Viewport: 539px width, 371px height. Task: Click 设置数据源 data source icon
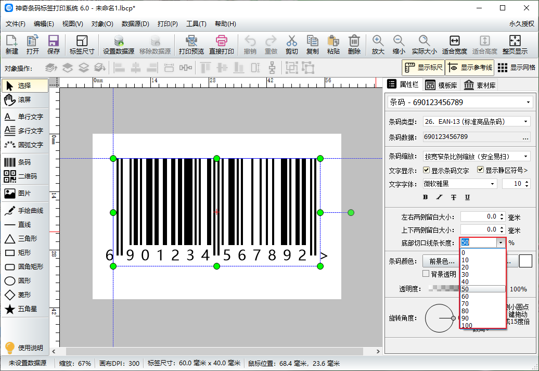(119, 45)
